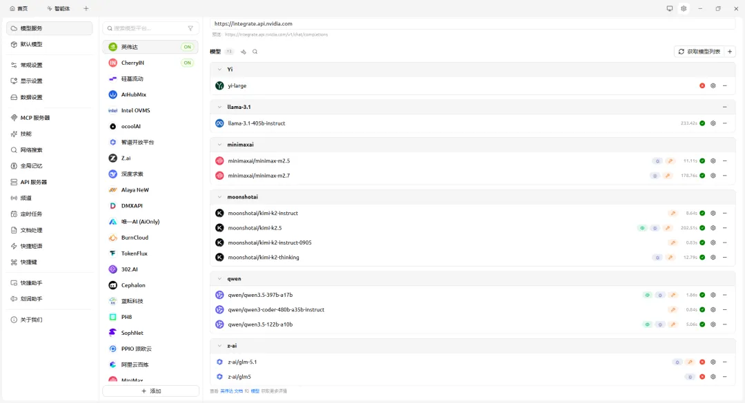Screen dimensions: 745x403
Task: Remove qwen/qwen3-coder-480b-a35b-instruct via minus icon
Action: tap(725, 309)
